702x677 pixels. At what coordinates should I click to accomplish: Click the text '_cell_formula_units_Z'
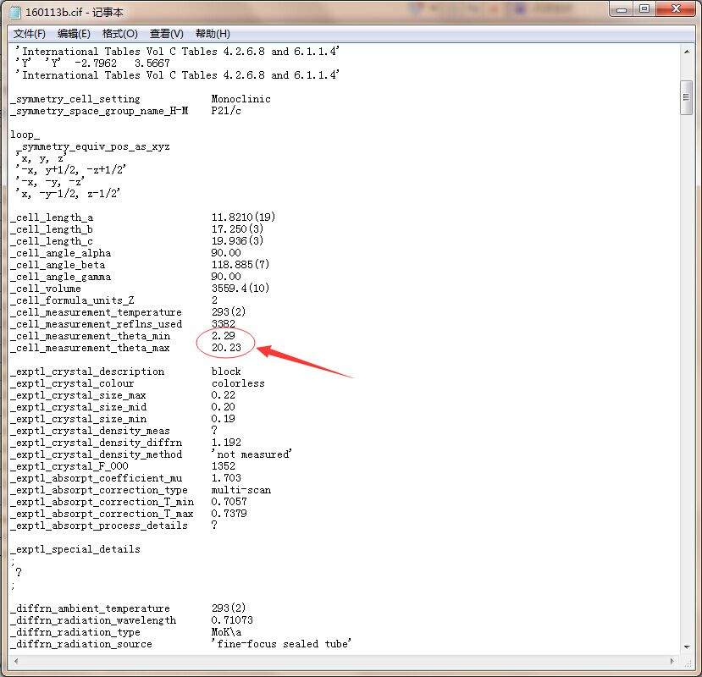pyautogui.click(x=73, y=300)
